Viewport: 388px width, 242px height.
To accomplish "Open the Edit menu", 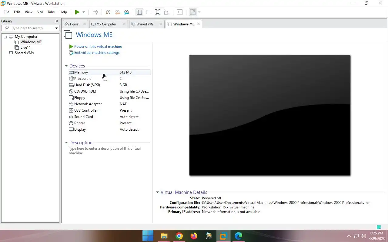I will click(17, 12).
